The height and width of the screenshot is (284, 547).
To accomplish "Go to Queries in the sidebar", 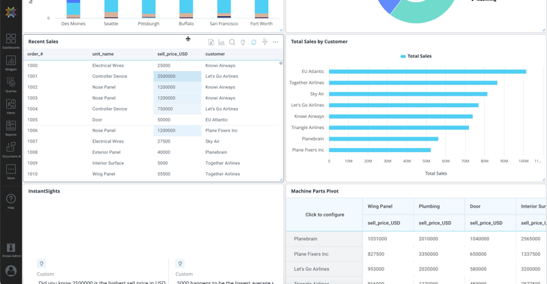I will tap(11, 85).
